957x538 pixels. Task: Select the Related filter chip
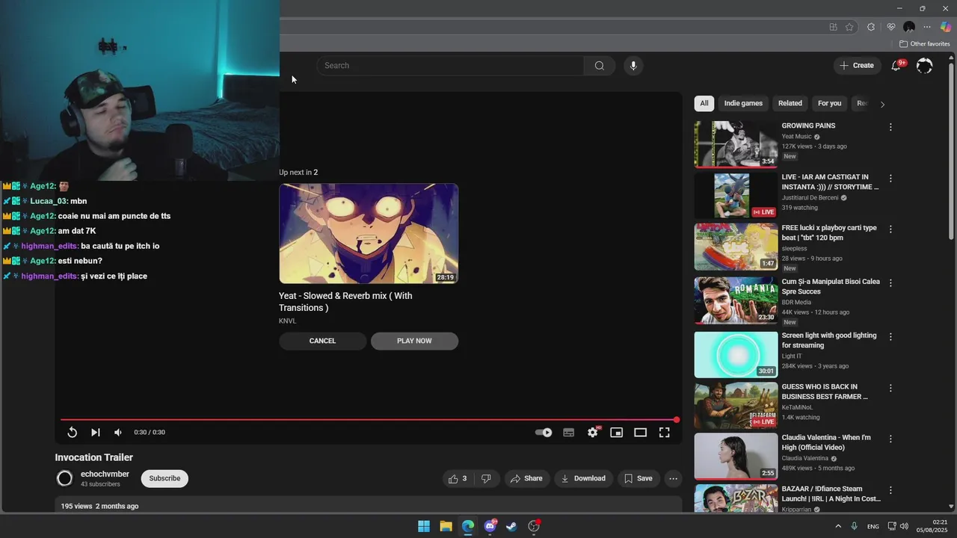pyautogui.click(x=790, y=104)
